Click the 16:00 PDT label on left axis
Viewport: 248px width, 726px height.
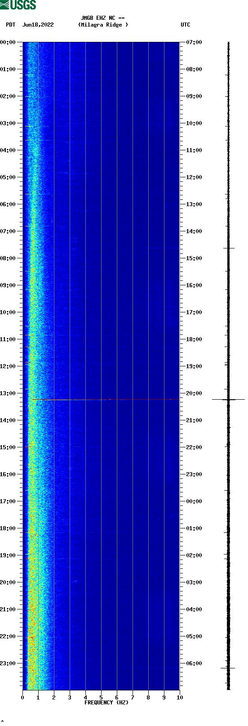click(8, 474)
